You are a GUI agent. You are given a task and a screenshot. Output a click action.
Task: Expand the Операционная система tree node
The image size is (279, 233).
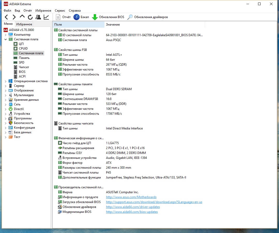(6, 81)
